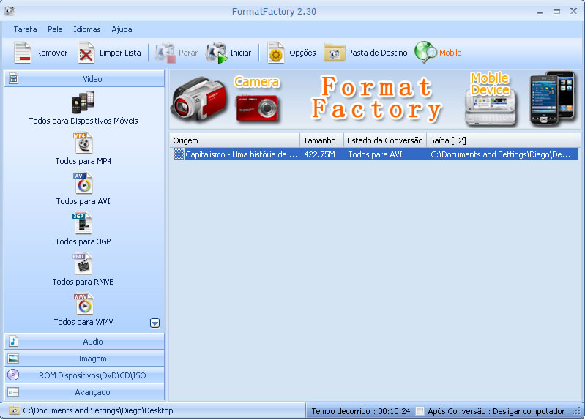
Task: Select the RMVB (REAL) conversion icon
Action: click(x=83, y=263)
